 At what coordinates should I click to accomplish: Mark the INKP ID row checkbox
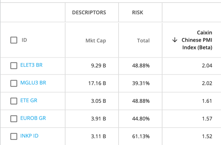[x=14, y=137]
